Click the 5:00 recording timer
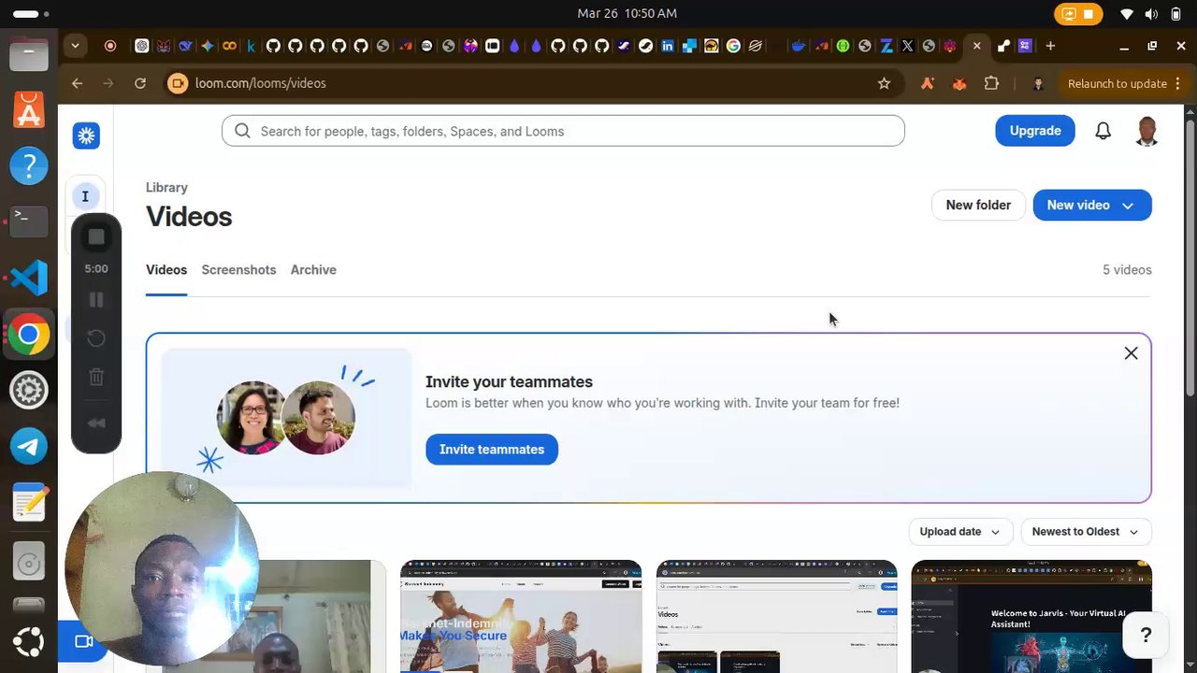This screenshot has width=1197, height=673. click(x=96, y=269)
